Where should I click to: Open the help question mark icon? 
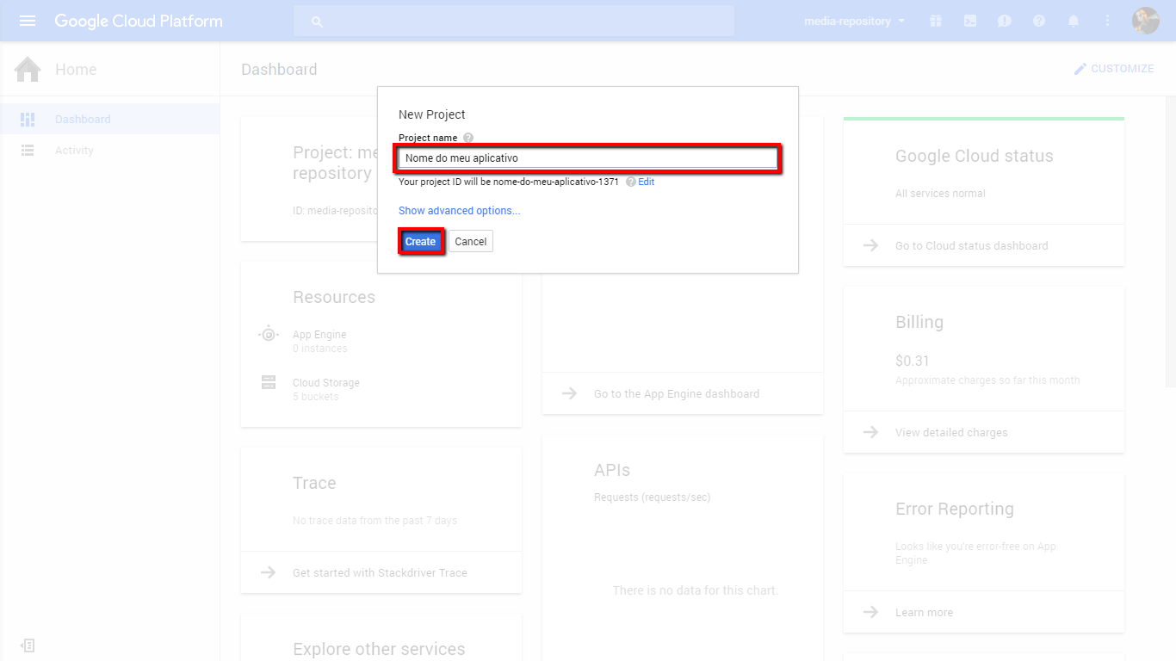[1039, 21]
